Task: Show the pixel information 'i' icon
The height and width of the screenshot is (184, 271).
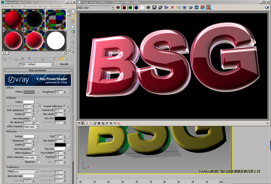Action: tap(87, 123)
